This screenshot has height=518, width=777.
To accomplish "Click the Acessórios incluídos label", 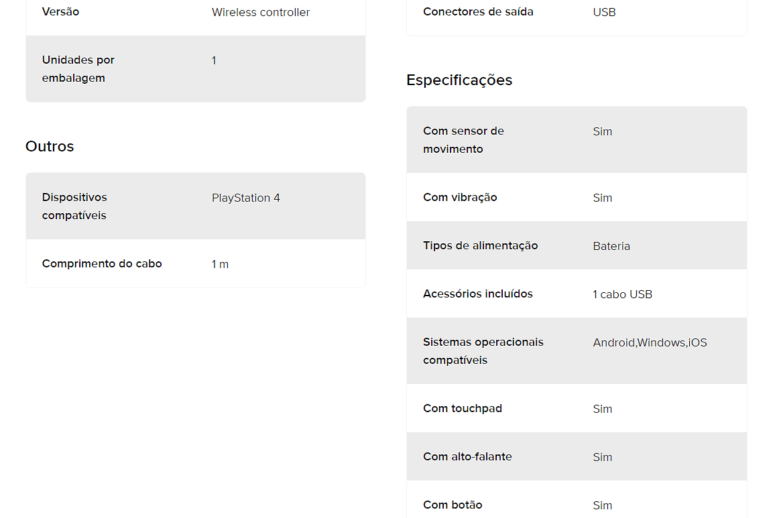I will click(x=478, y=294).
